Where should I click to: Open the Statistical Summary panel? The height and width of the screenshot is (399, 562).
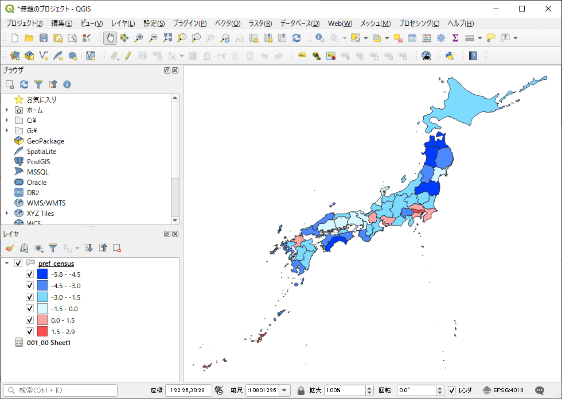pos(455,37)
